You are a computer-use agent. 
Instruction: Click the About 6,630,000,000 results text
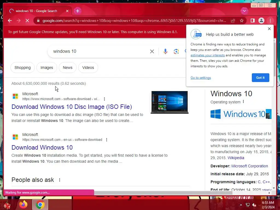pos(49,83)
